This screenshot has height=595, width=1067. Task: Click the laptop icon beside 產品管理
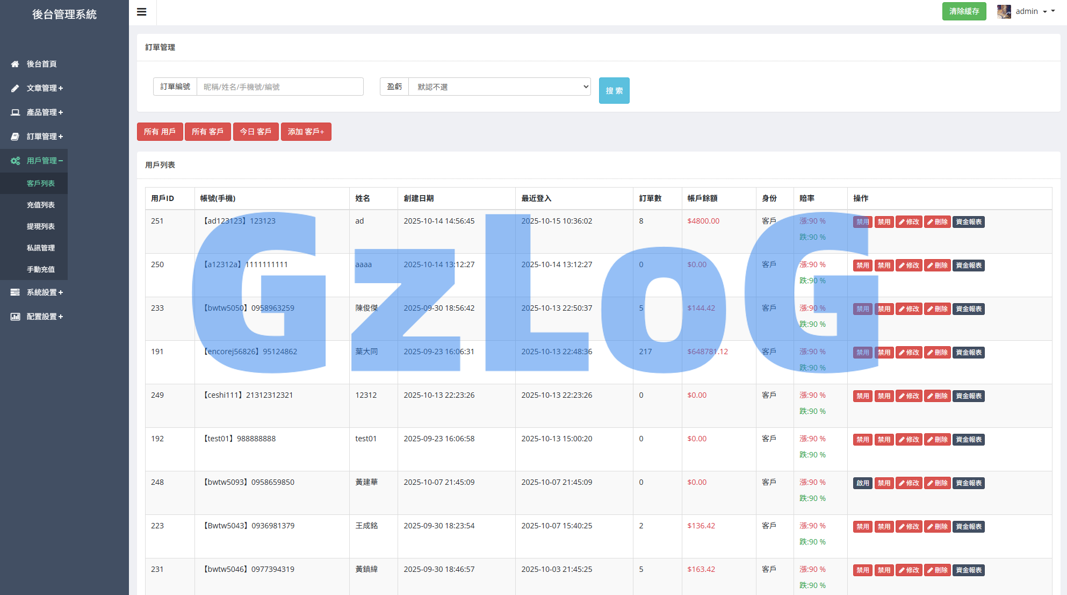coord(15,112)
